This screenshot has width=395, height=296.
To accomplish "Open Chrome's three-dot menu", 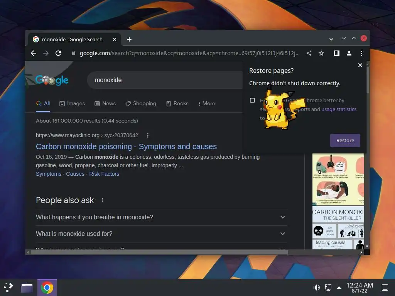I will tap(361, 53).
